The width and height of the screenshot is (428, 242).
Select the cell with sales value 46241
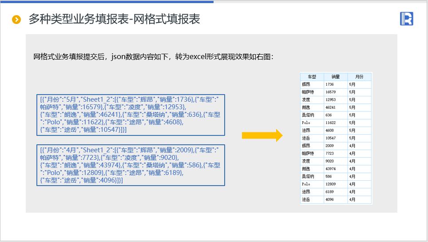(x=335, y=107)
